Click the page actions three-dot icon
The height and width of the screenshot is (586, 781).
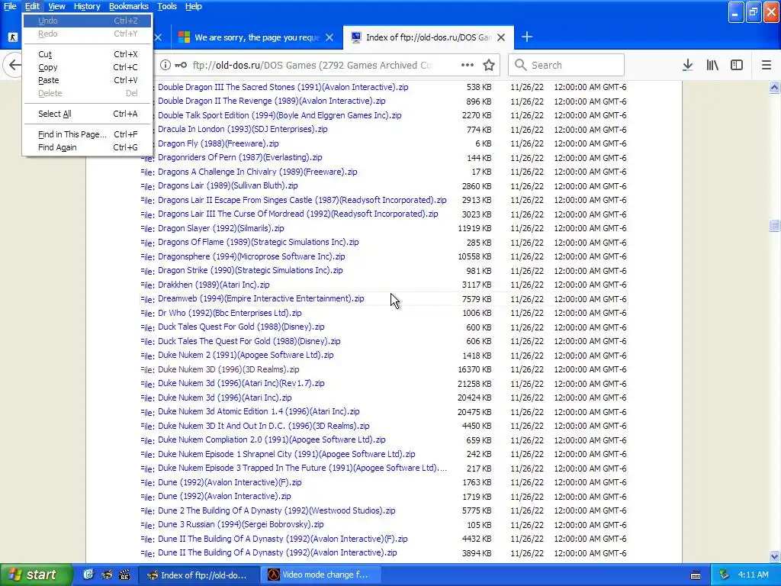[468, 66]
